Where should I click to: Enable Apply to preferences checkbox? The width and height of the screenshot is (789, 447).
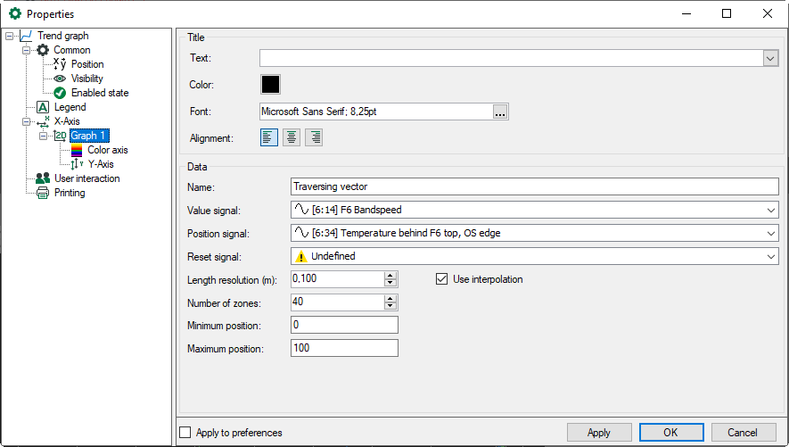(x=185, y=433)
